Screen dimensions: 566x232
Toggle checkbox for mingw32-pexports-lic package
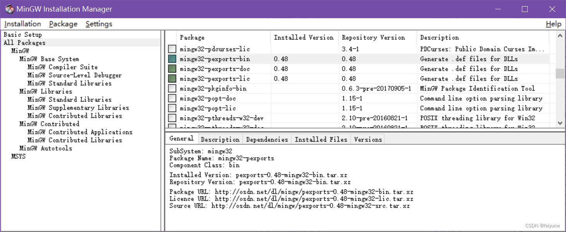pyautogui.click(x=172, y=78)
